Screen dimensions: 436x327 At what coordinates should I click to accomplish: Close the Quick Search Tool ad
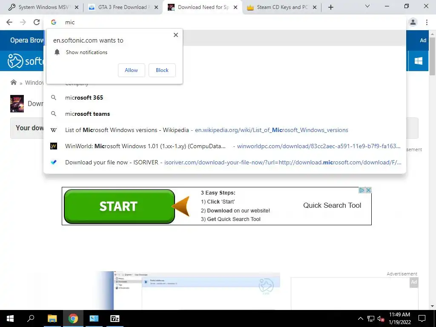(368, 190)
